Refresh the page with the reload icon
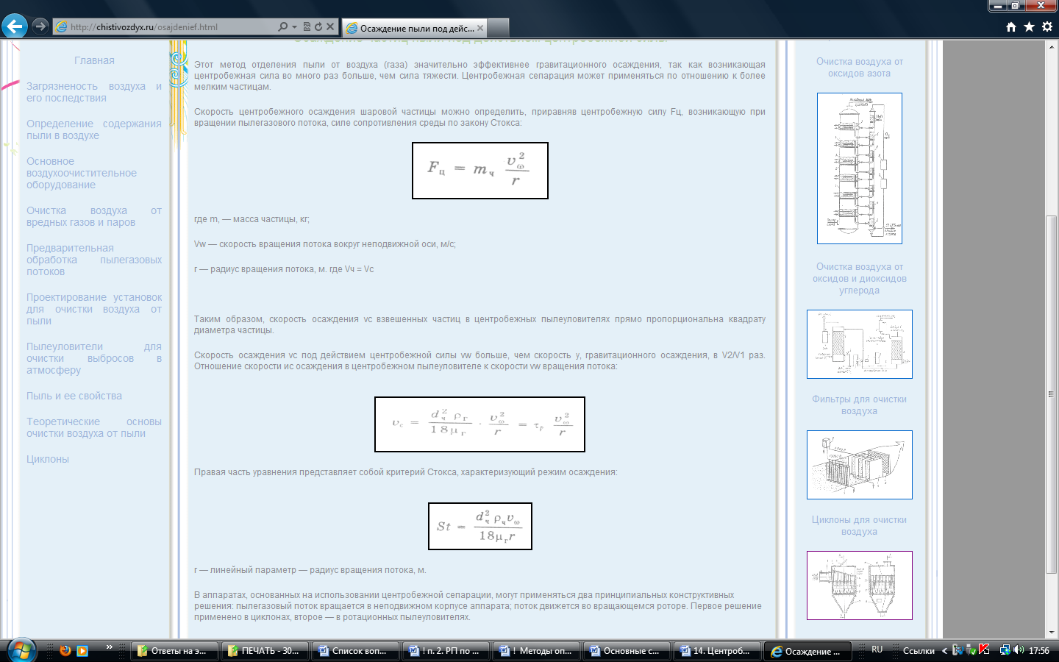The width and height of the screenshot is (1059, 662). pos(318,26)
